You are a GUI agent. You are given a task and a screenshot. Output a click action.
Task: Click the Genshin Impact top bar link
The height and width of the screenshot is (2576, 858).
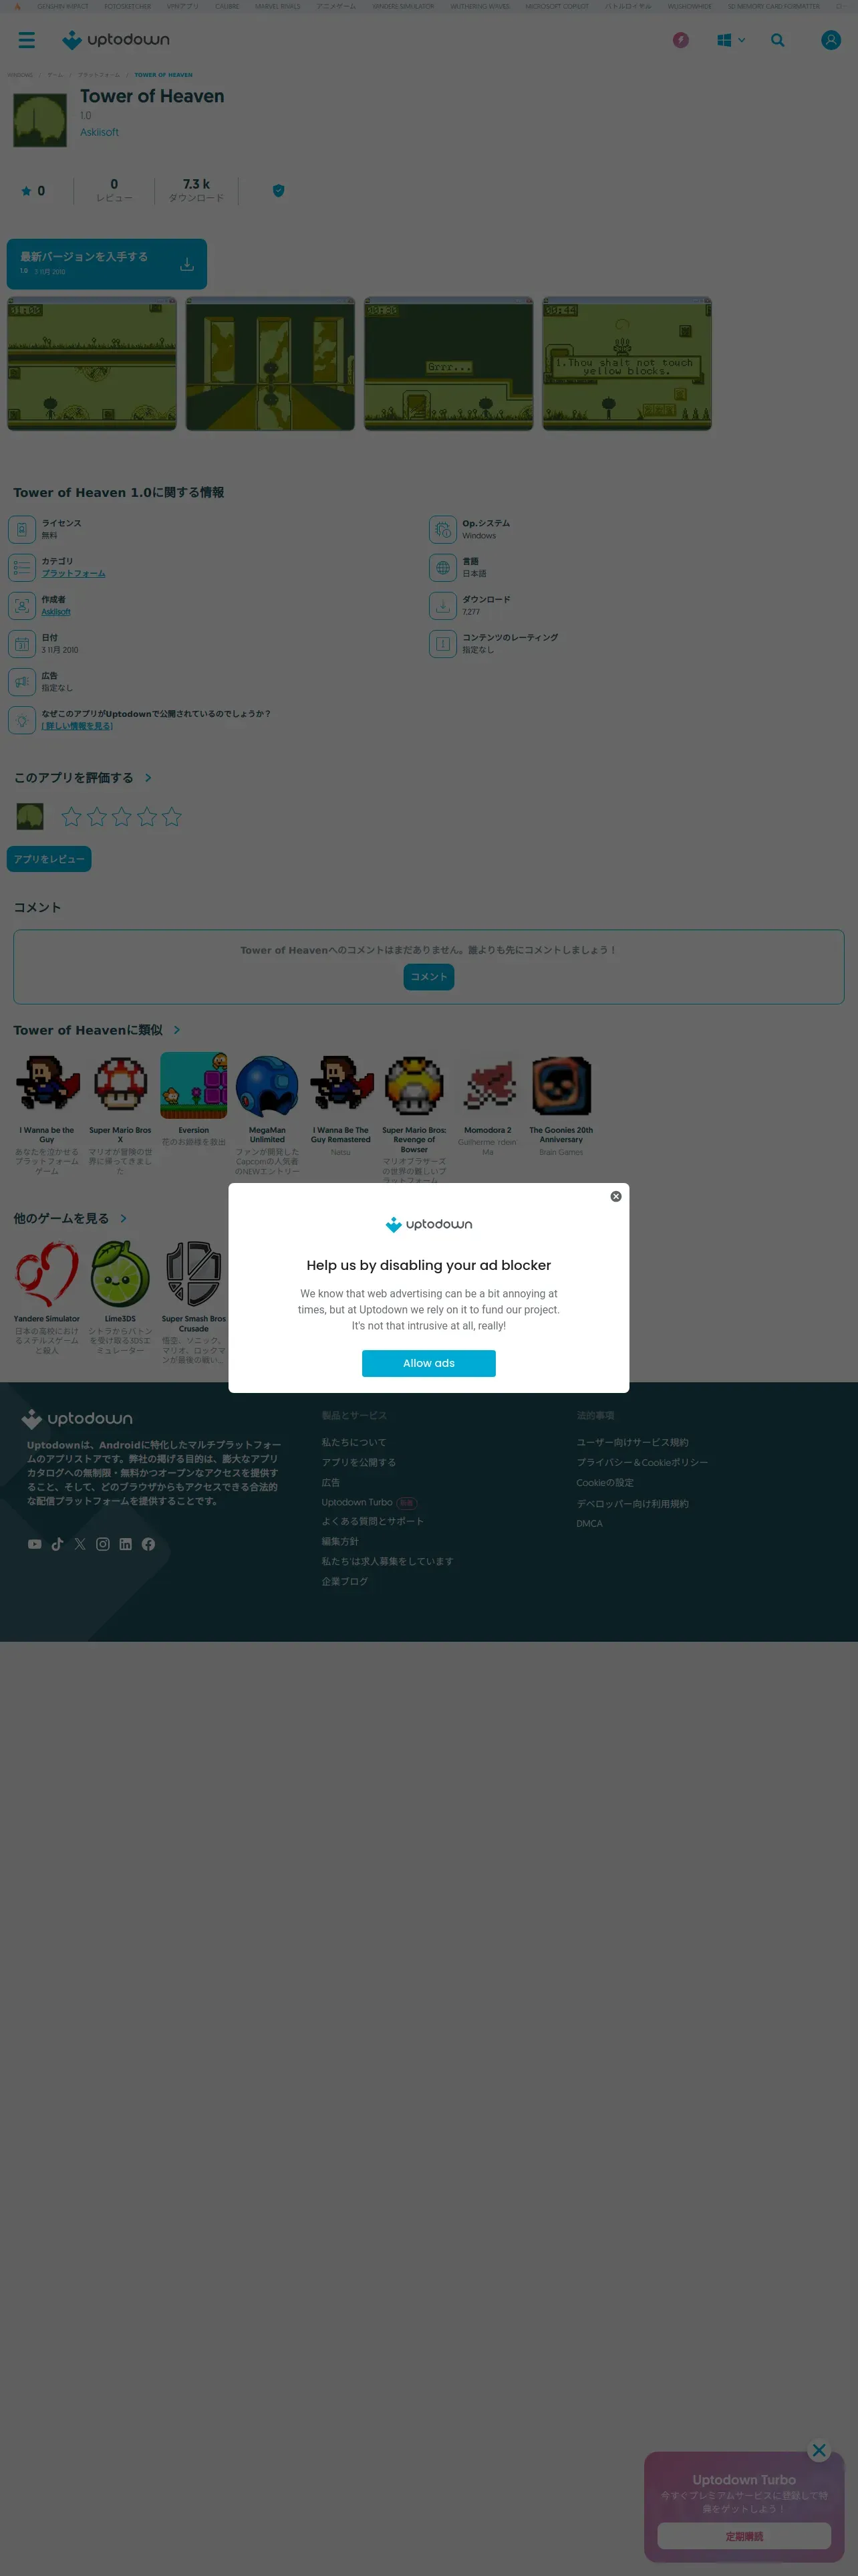tap(63, 6)
